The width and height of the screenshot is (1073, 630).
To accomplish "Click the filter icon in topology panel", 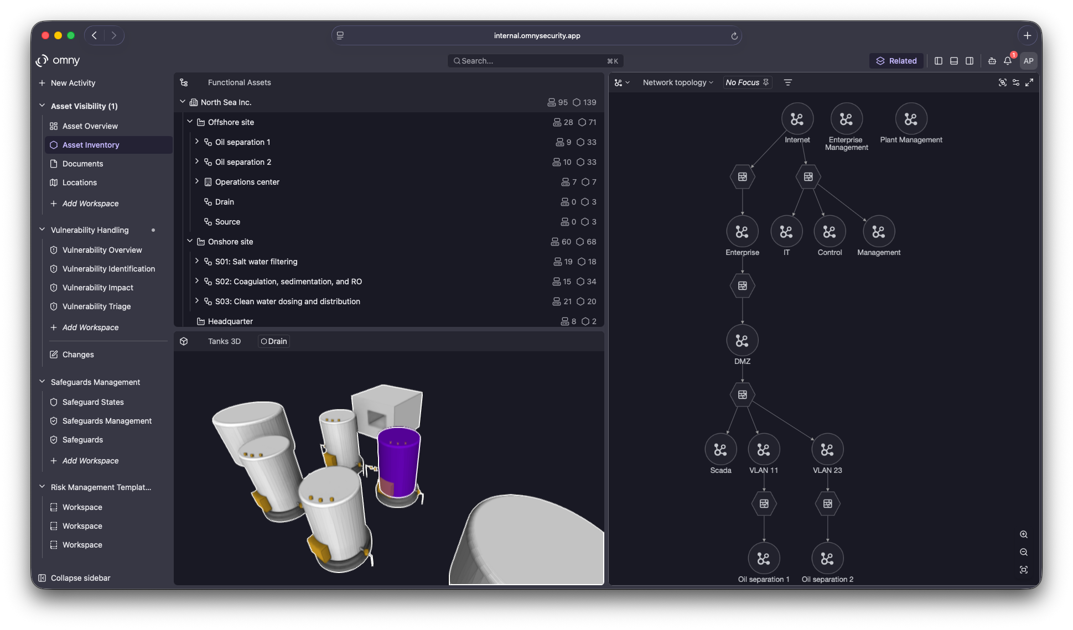I will (788, 82).
